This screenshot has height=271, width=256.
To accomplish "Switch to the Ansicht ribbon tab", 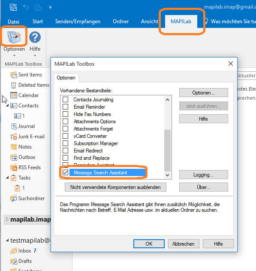I will point(150,21).
